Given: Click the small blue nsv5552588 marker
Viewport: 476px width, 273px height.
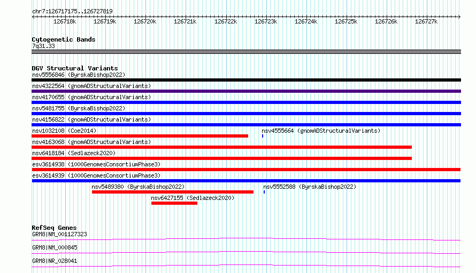Looking at the screenshot, I should coord(264,192).
